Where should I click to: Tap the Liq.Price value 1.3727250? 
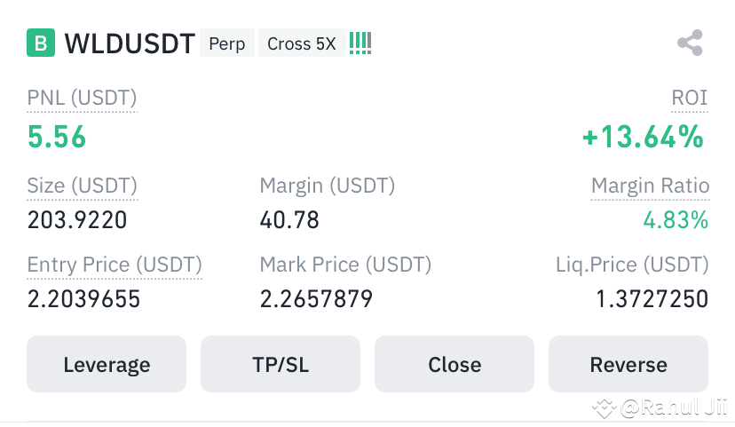click(x=652, y=299)
